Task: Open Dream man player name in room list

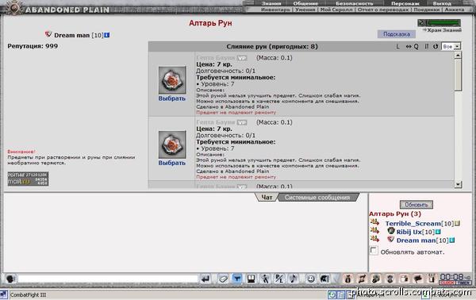Action: [416, 240]
